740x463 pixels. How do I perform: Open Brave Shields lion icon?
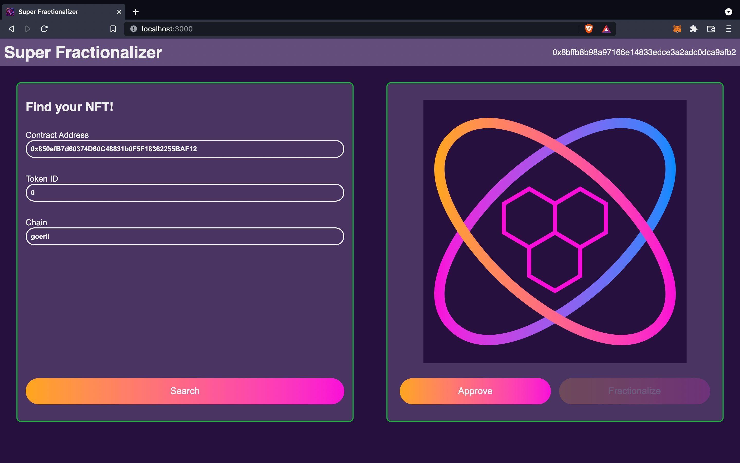point(589,29)
